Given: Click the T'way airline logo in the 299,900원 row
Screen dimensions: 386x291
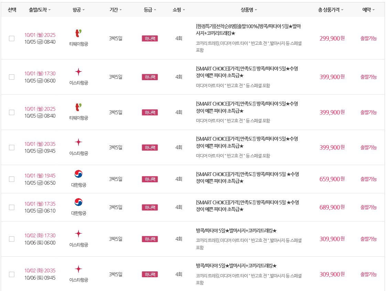Looking at the screenshot, I should point(78,33).
